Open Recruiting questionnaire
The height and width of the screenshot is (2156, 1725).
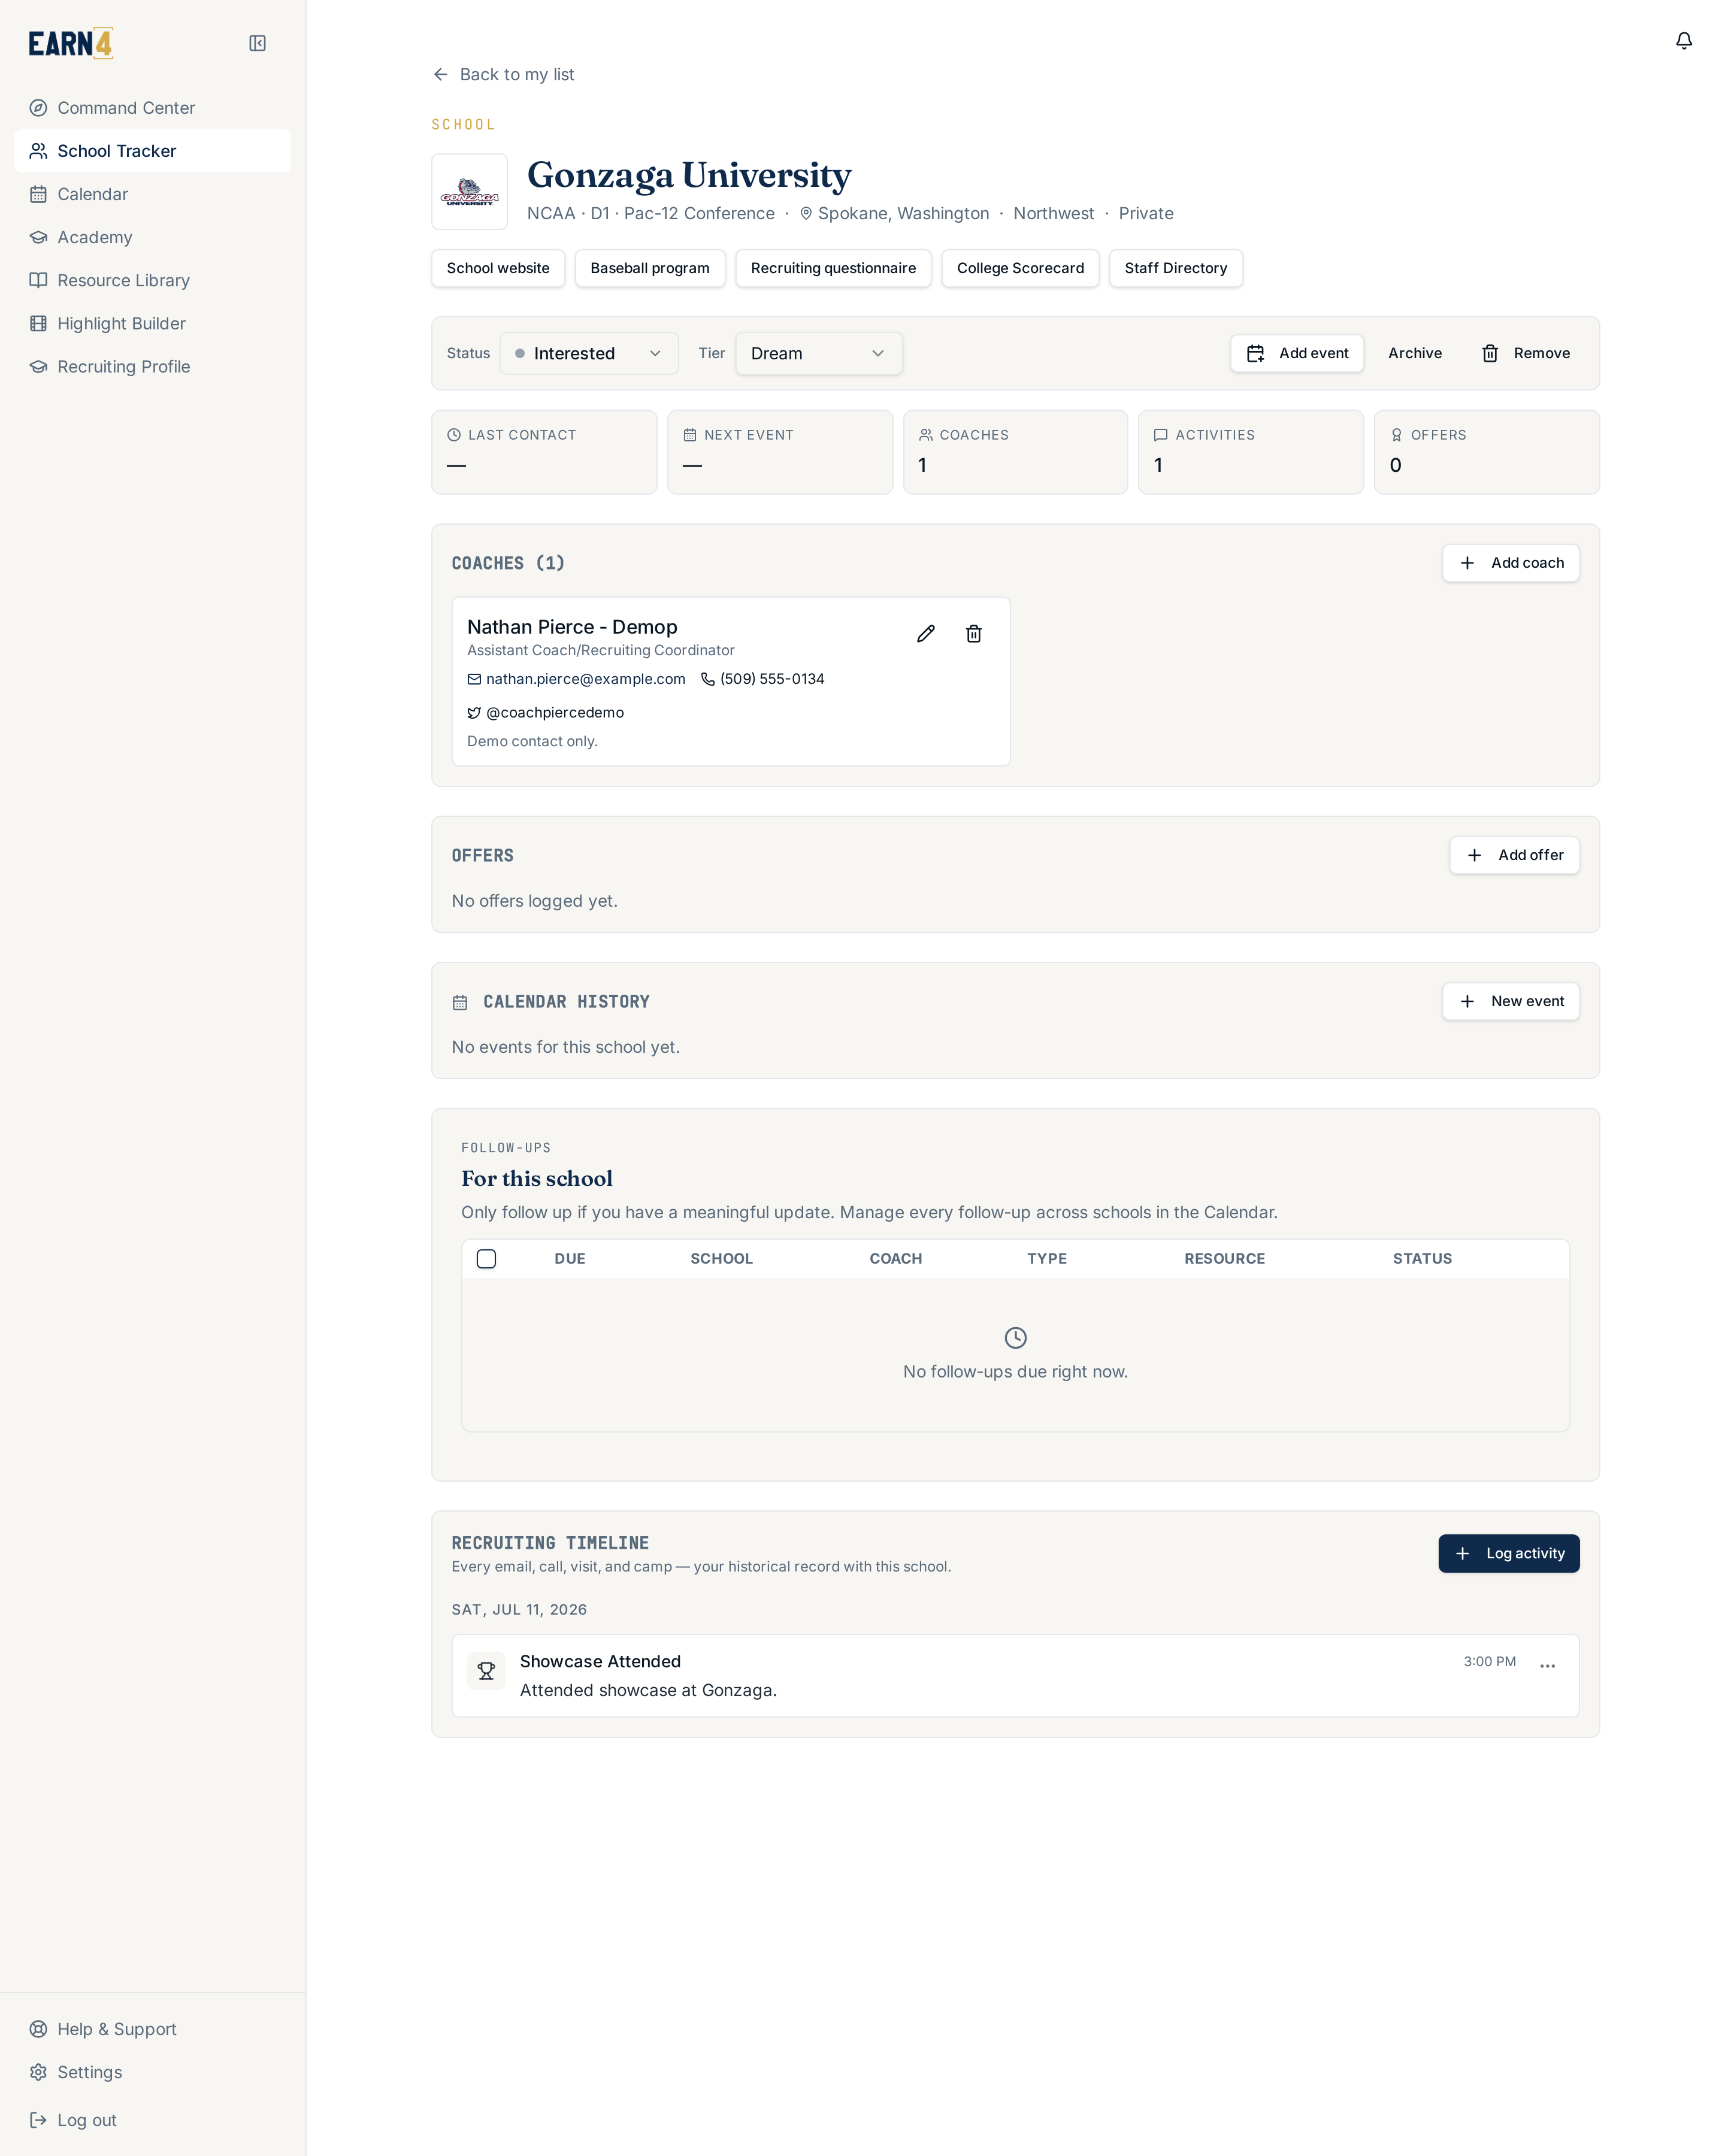click(x=833, y=268)
